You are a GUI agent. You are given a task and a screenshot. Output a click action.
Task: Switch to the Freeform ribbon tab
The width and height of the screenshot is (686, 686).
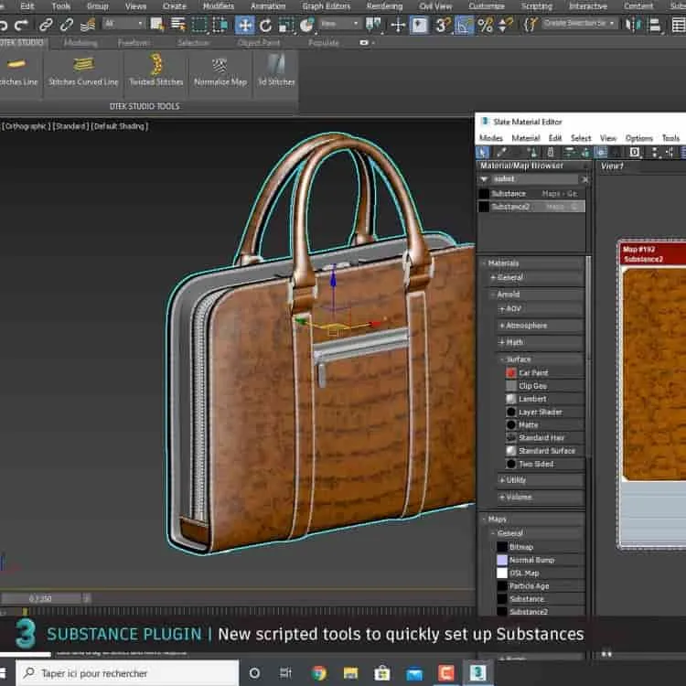[133, 43]
